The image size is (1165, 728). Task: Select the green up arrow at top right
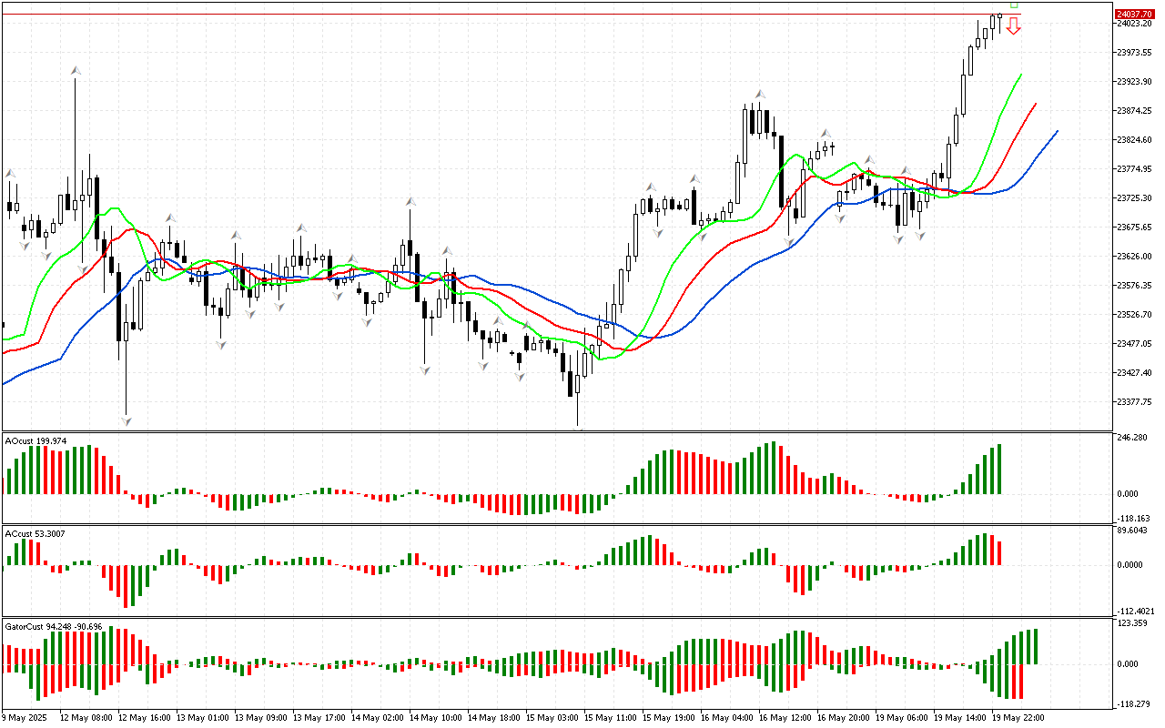click(1014, 5)
